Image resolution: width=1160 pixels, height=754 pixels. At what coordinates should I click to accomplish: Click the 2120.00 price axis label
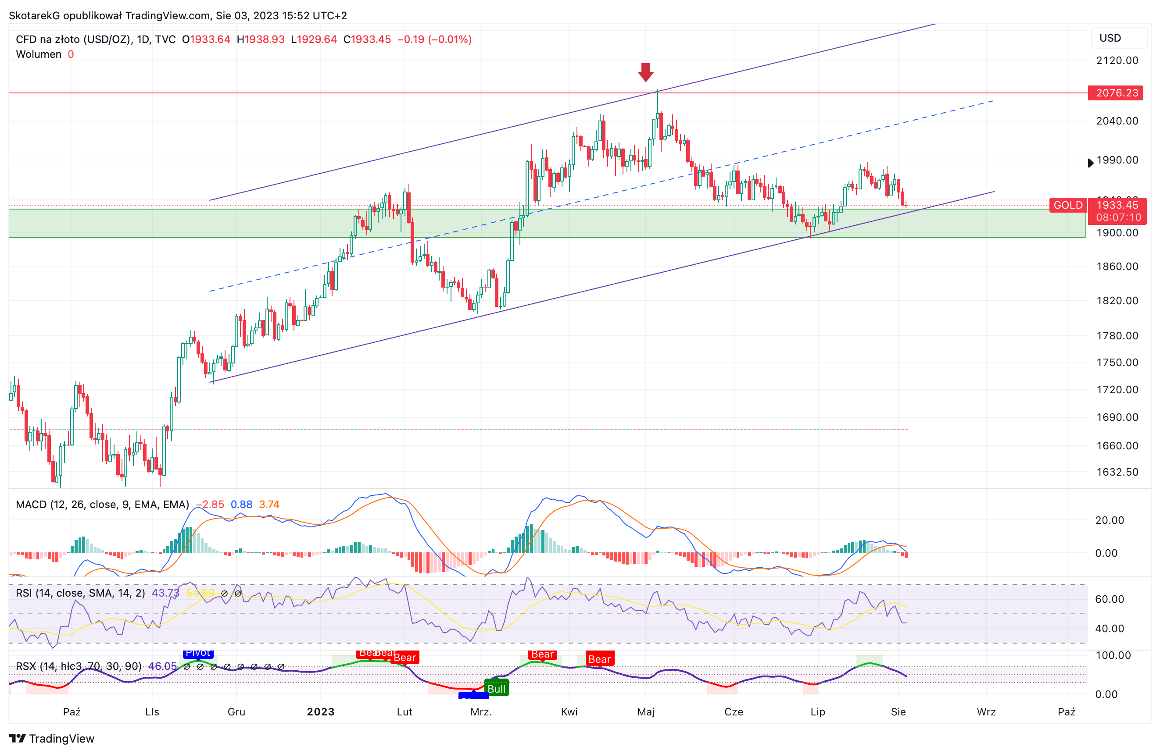tap(1117, 60)
